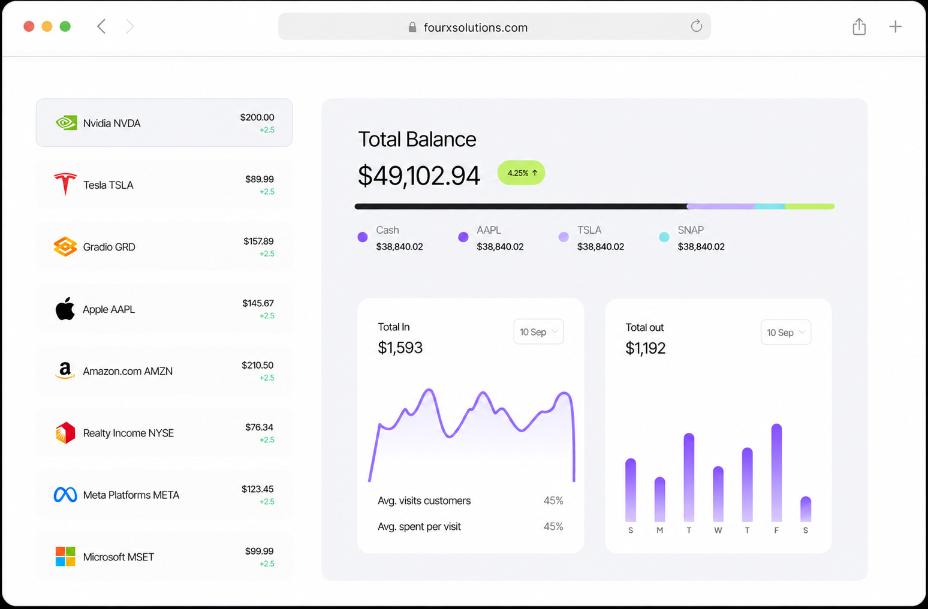Select the Apple AAPL stock row
Image resolution: width=928 pixels, height=609 pixels.
(x=164, y=309)
